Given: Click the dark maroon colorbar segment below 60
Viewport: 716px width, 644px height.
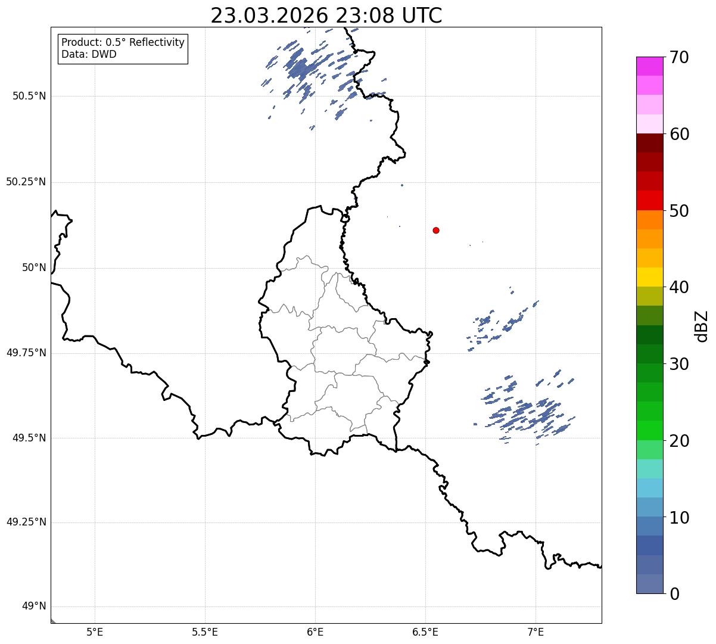Looking at the screenshot, I should click(650, 143).
